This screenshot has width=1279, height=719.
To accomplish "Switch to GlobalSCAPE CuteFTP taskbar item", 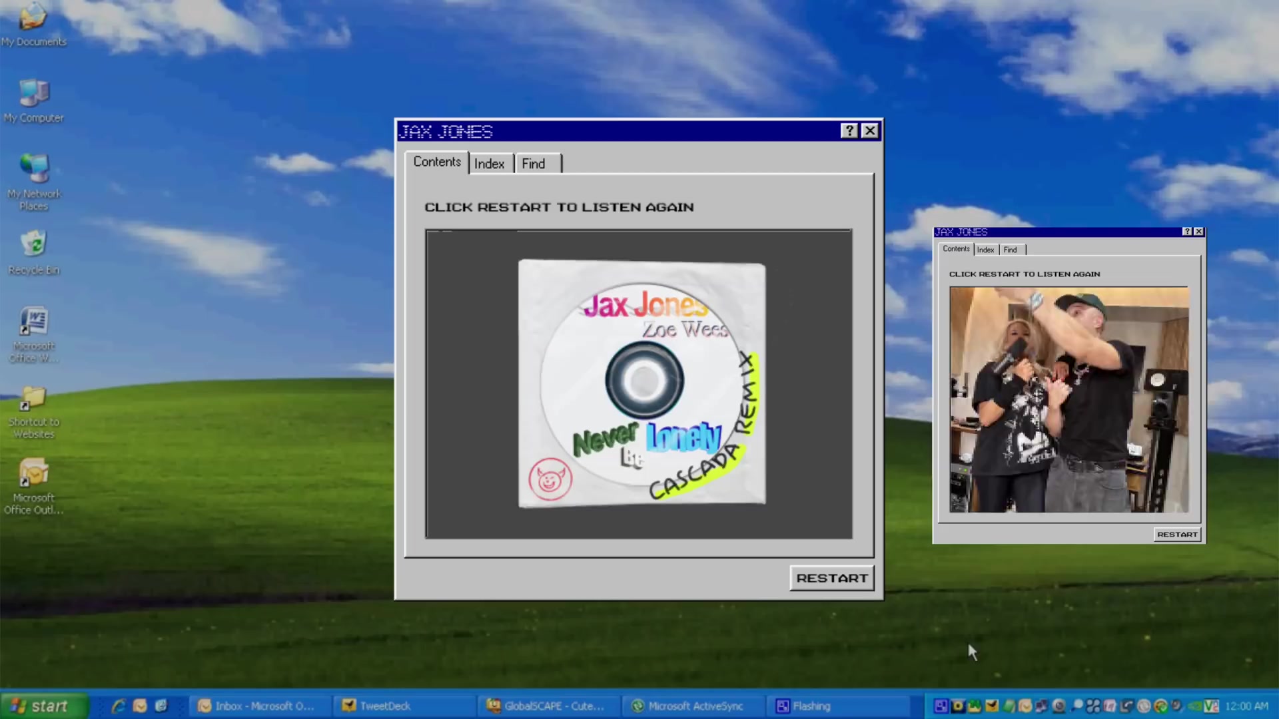I will click(548, 706).
